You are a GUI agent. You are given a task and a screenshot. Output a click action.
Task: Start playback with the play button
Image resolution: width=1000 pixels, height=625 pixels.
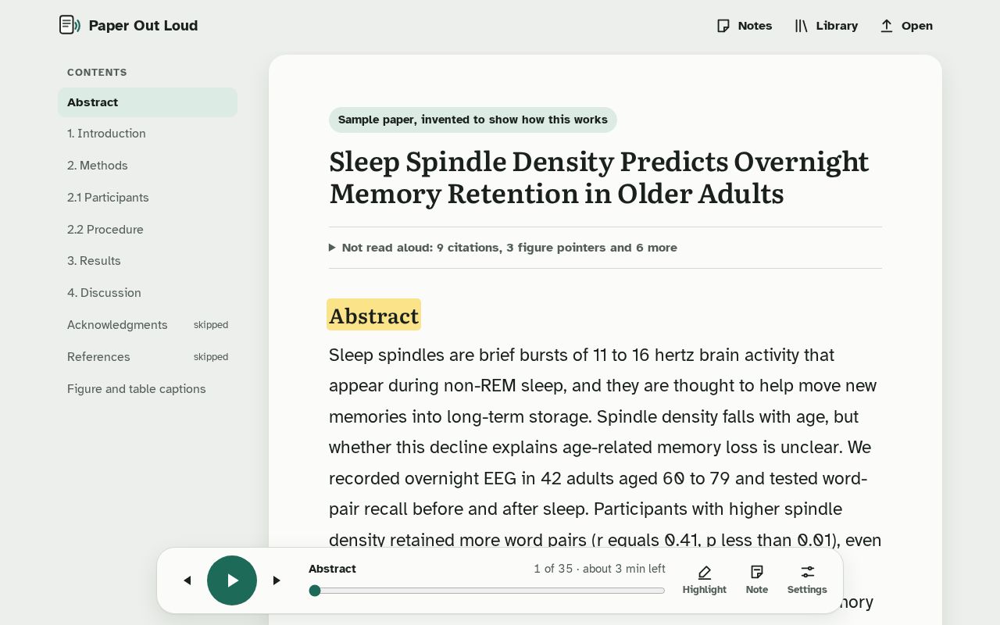[232, 580]
